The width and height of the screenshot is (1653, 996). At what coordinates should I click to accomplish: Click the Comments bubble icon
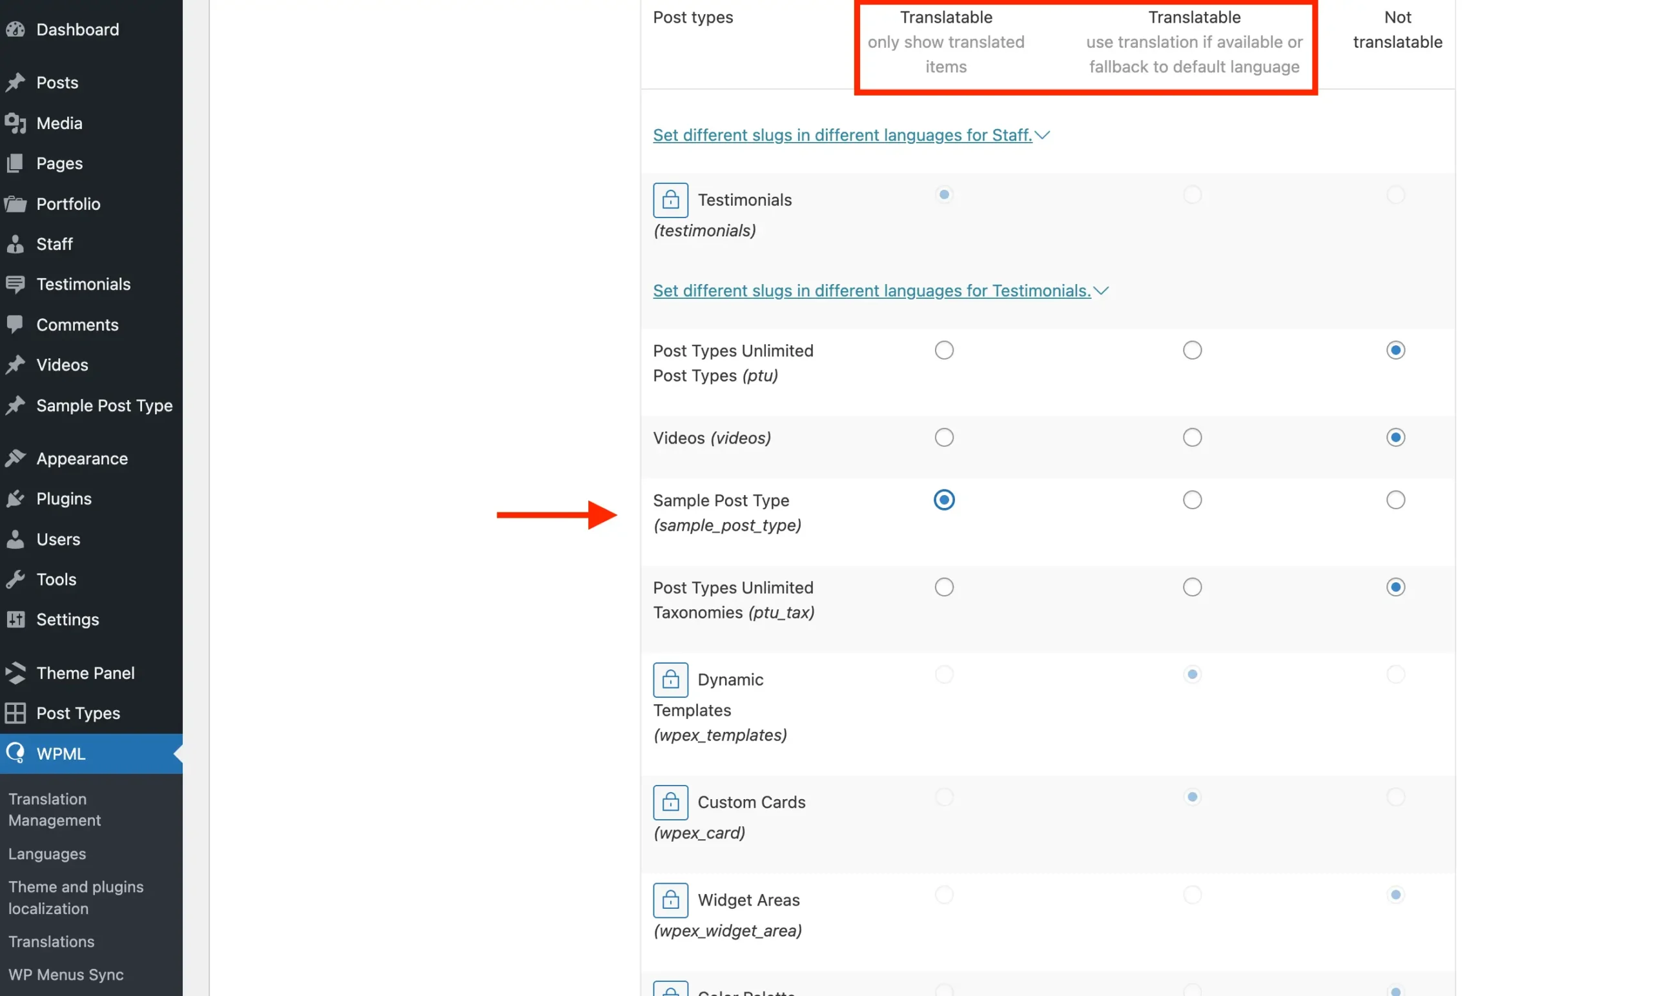15,325
